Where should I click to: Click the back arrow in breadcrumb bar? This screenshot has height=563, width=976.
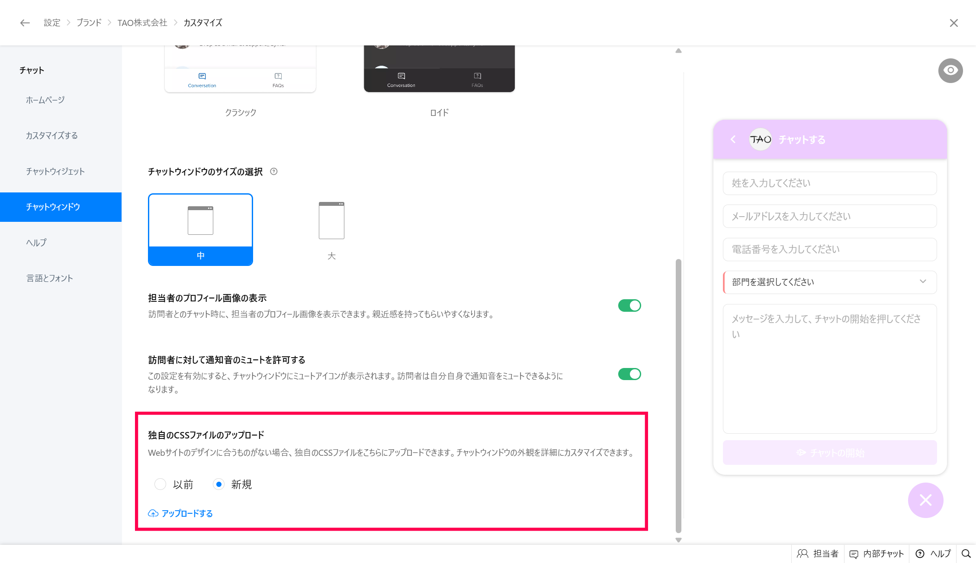coord(25,23)
